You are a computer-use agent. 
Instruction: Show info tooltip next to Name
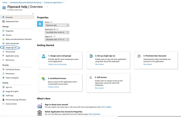click(x=51, y=22)
